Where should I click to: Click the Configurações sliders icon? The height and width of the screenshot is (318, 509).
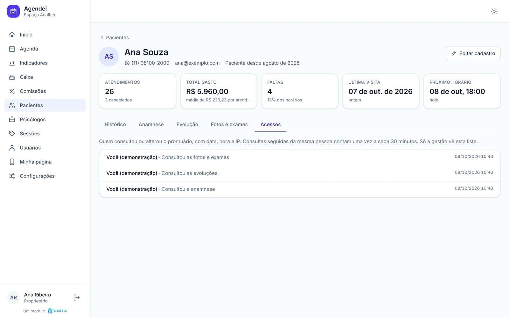coord(12,176)
